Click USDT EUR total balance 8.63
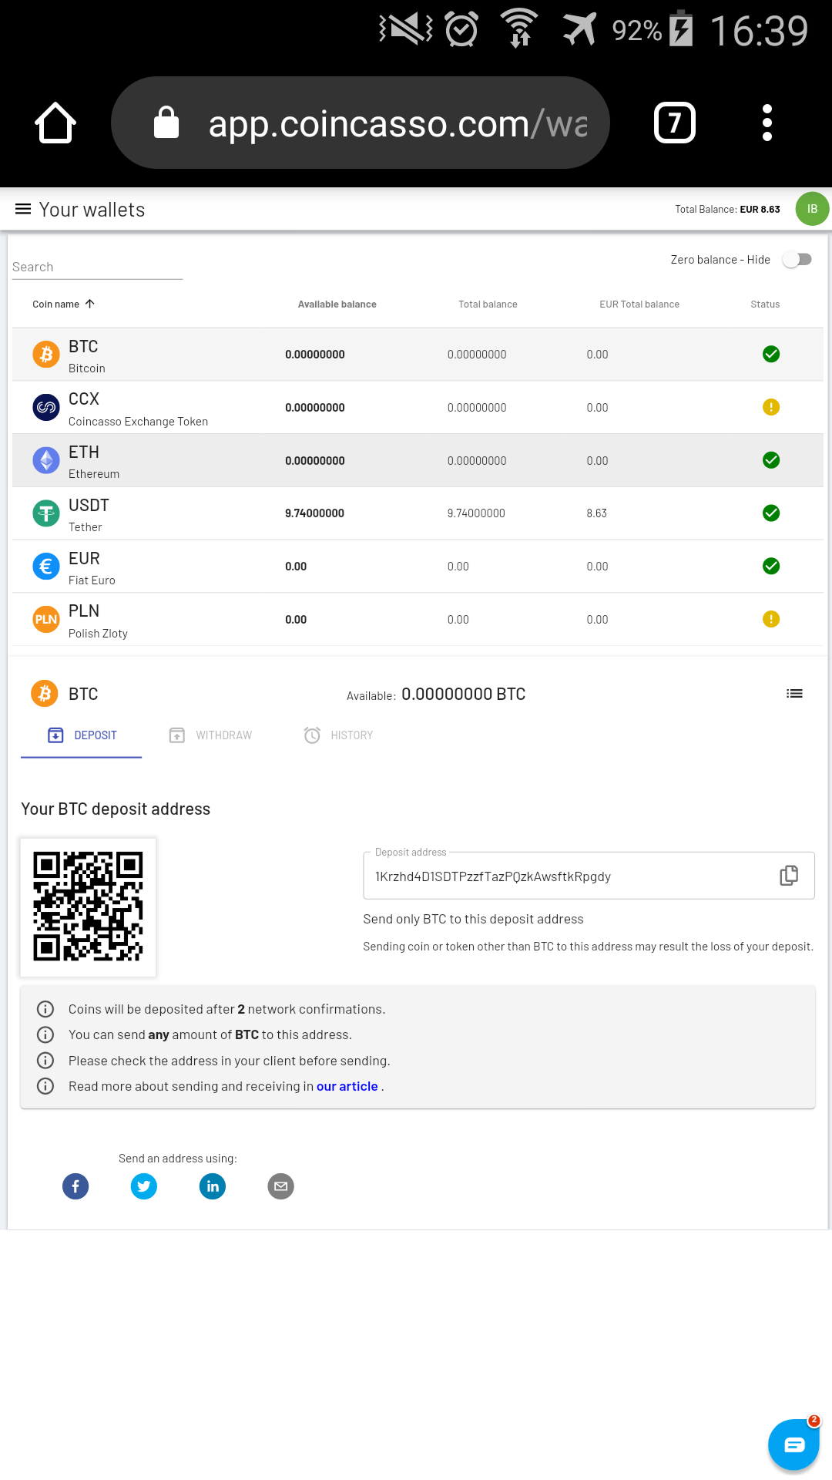 pyautogui.click(x=596, y=513)
